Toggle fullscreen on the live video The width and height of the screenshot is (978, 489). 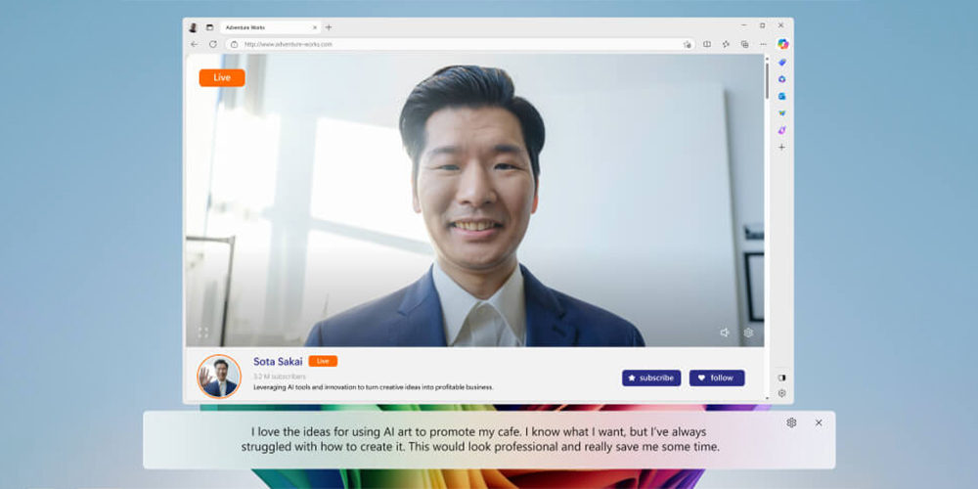[203, 333]
